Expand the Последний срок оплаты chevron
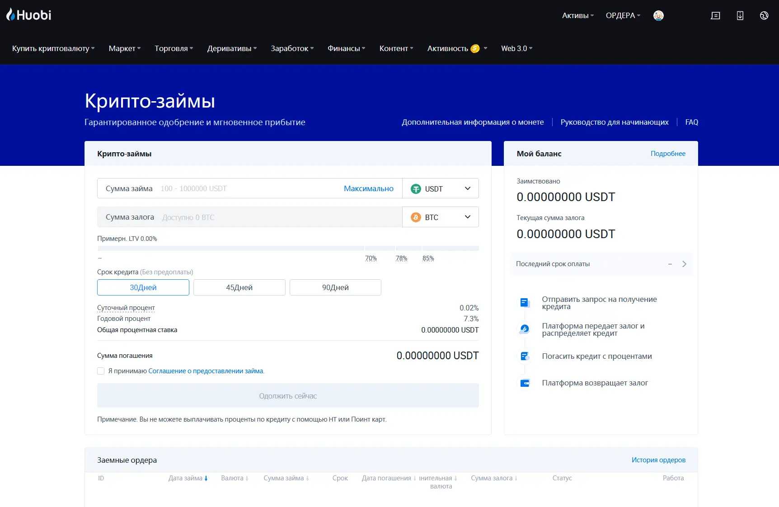The width and height of the screenshot is (779, 507). click(x=684, y=264)
